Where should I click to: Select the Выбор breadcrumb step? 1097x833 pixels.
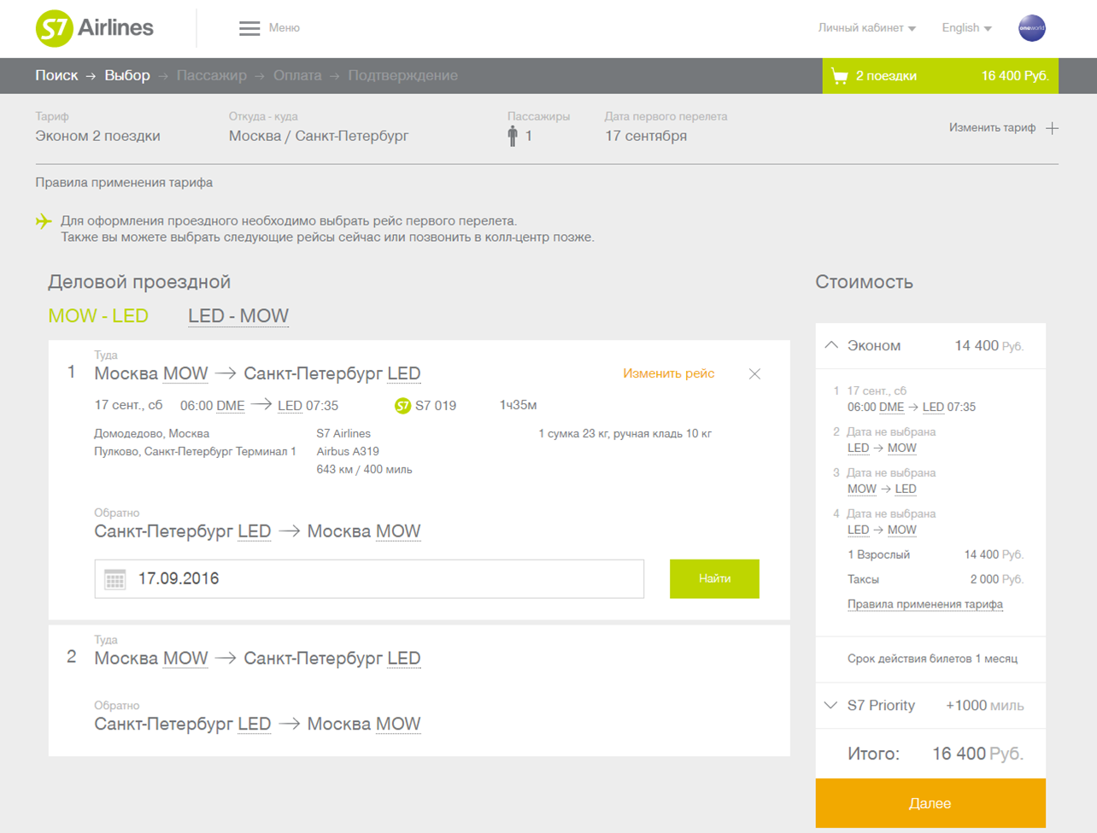[x=127, y=76]
